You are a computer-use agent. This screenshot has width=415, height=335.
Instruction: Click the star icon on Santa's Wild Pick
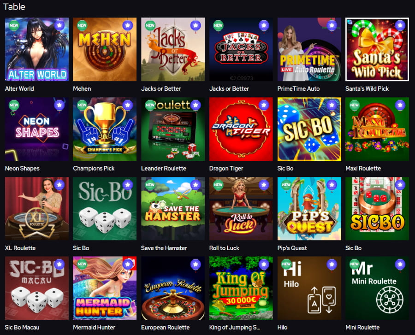point(400,25)
